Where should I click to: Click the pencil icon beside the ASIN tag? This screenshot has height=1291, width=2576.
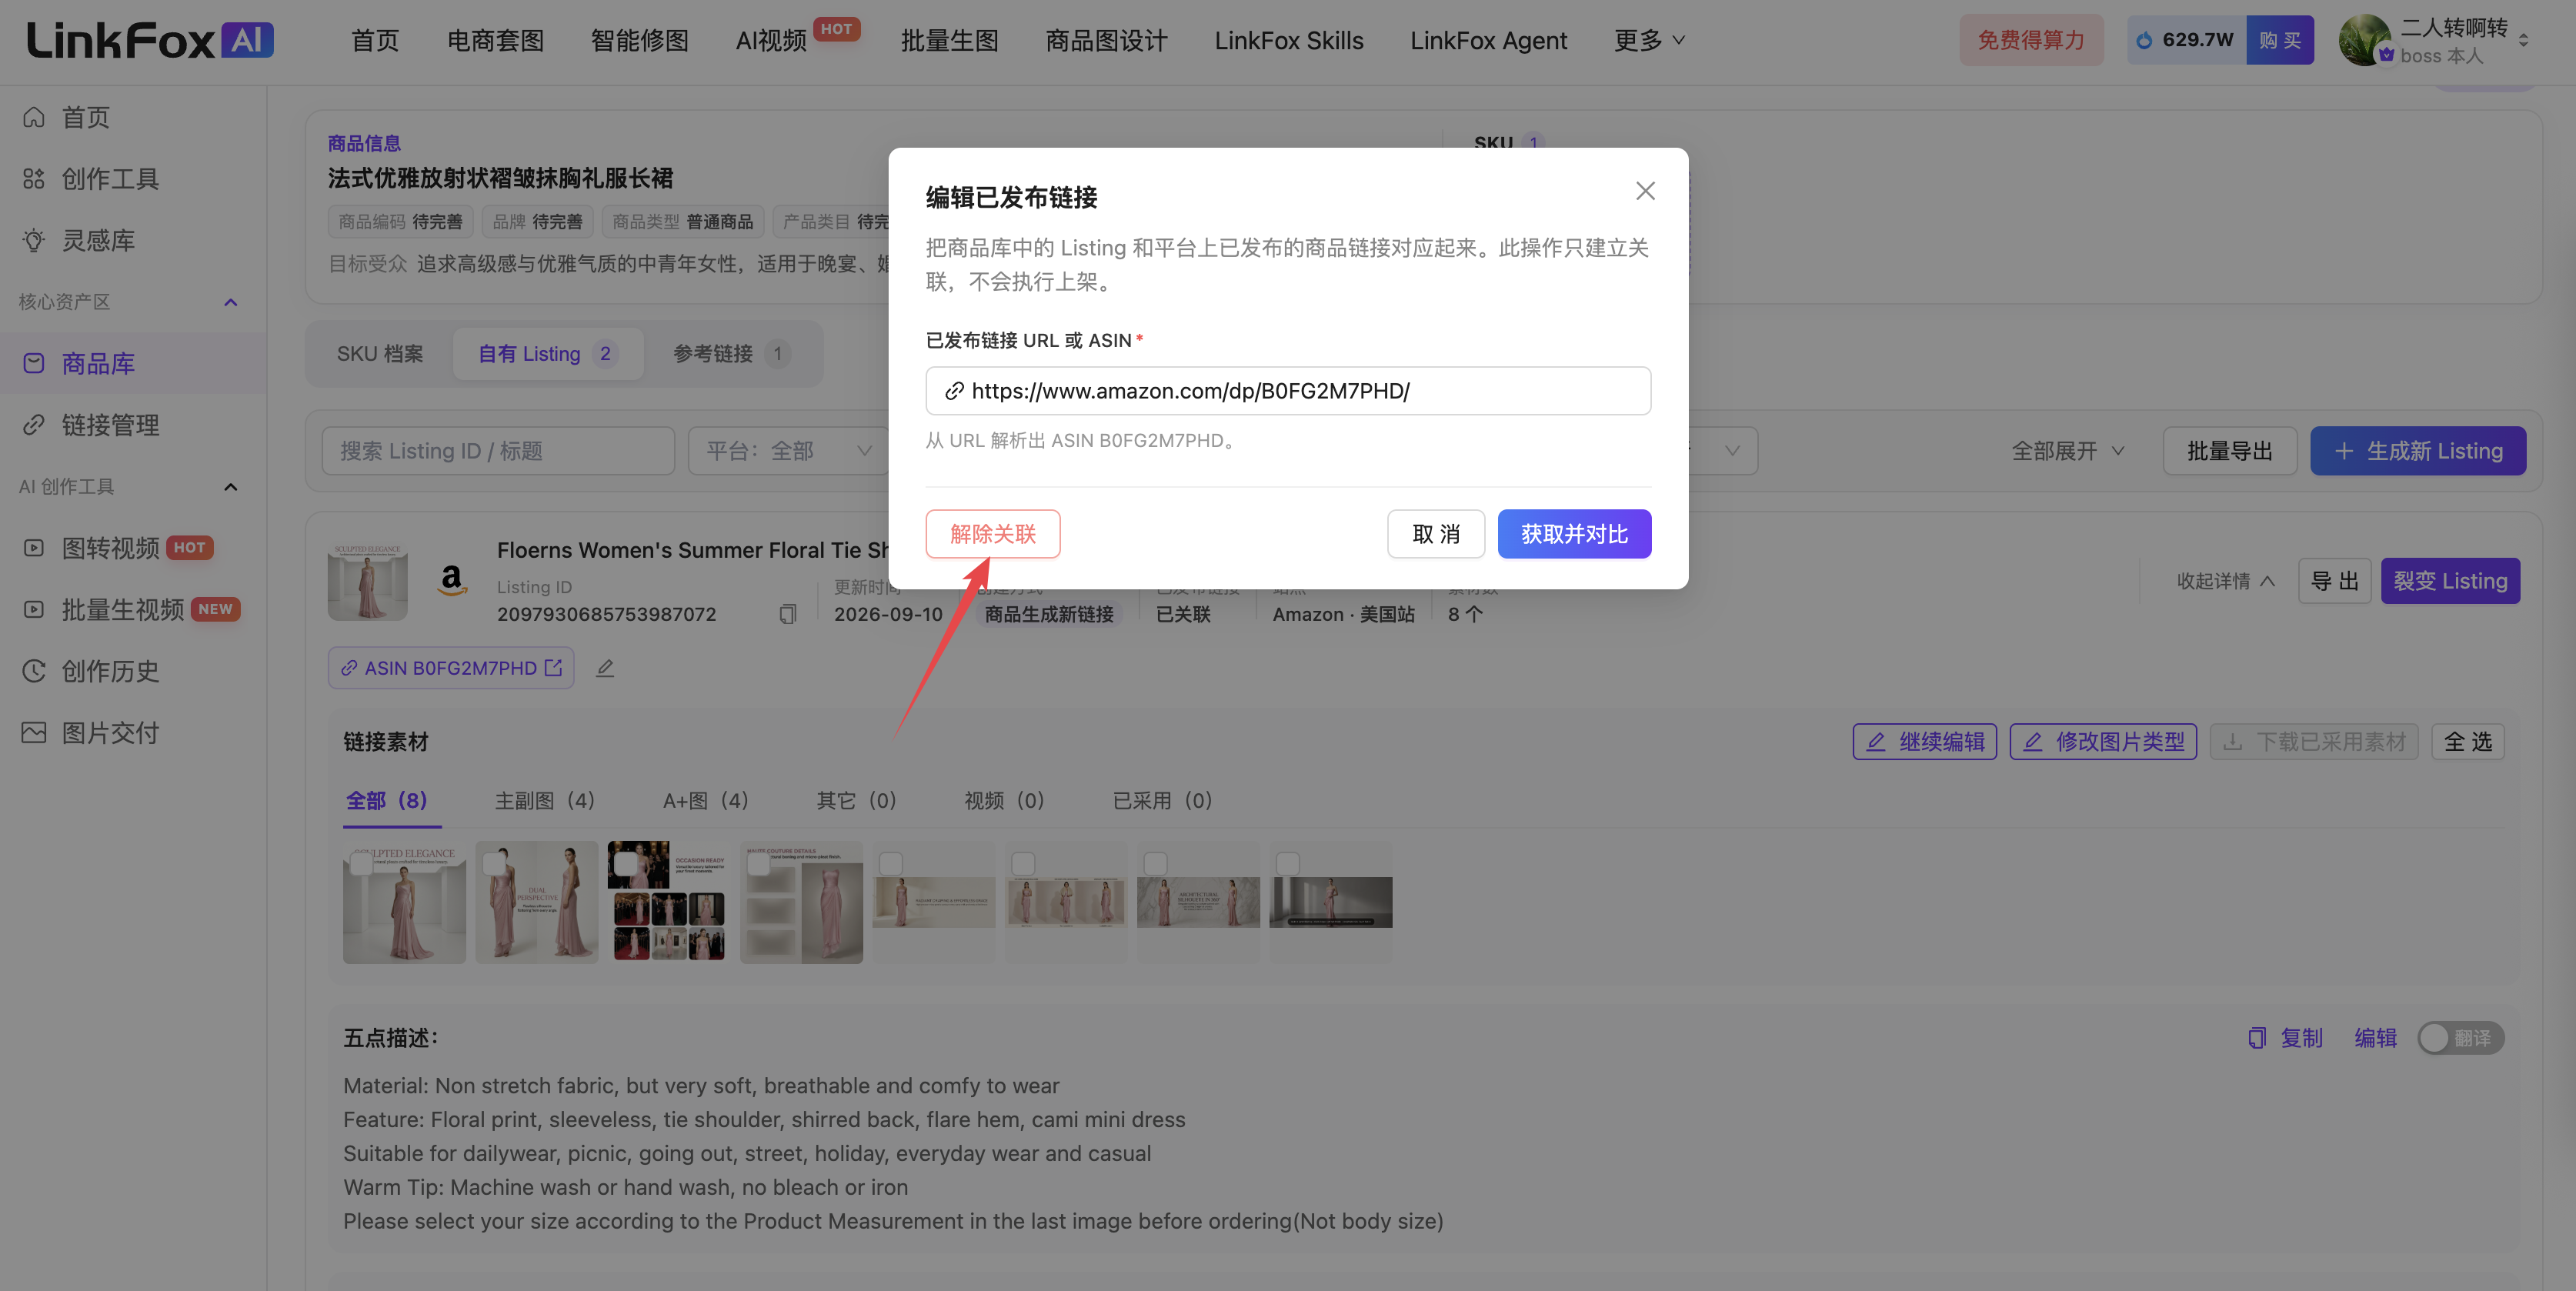click(x=605, y=668)
